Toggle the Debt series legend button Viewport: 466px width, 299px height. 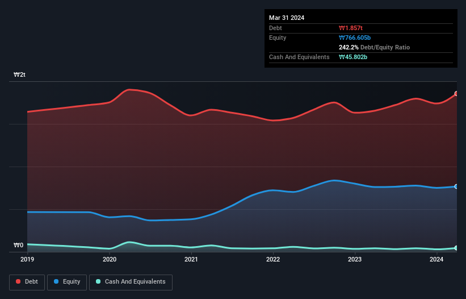[x=27, y=282]
